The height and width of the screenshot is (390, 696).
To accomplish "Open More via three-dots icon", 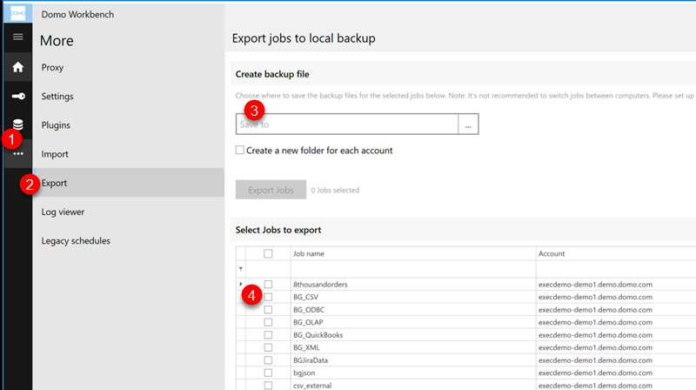I will coord(18,154).
